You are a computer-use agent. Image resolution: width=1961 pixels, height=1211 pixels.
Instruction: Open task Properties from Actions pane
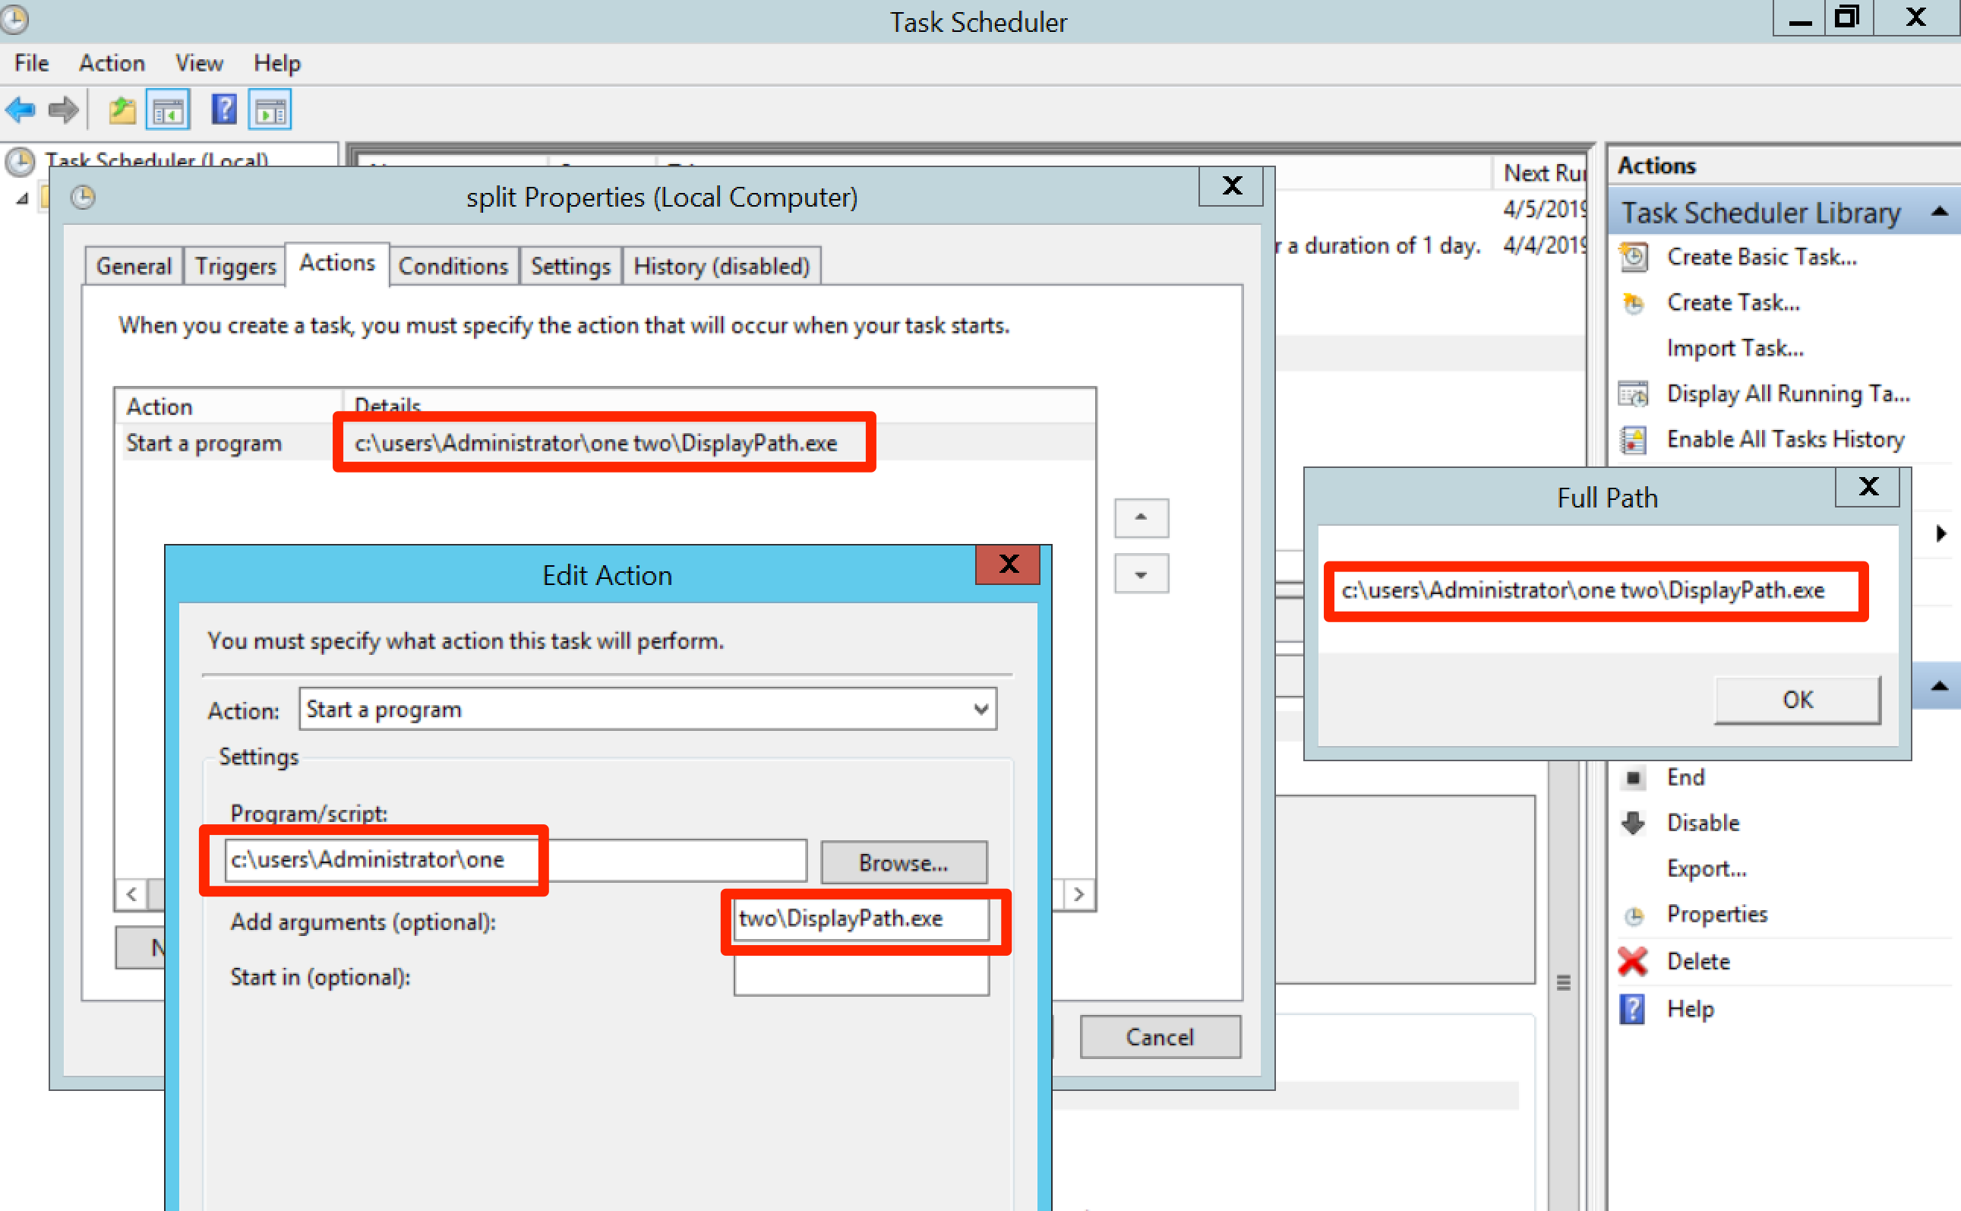tap(1717, 914)
